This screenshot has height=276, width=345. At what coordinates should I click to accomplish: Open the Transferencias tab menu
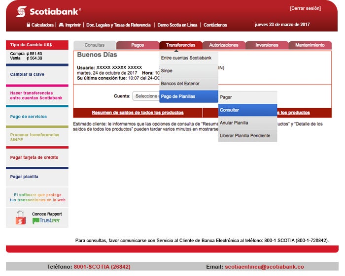click(x=180, y=45)
